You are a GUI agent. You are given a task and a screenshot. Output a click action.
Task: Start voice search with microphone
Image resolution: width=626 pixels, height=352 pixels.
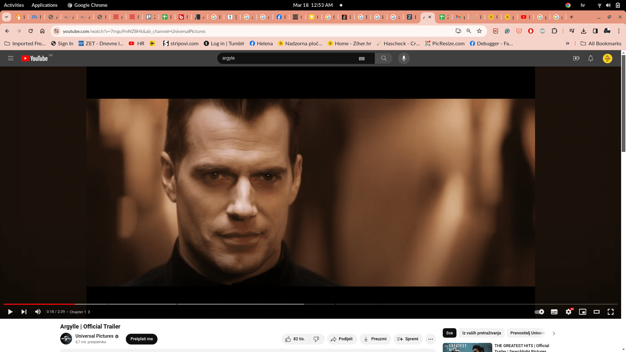(404, 58)
